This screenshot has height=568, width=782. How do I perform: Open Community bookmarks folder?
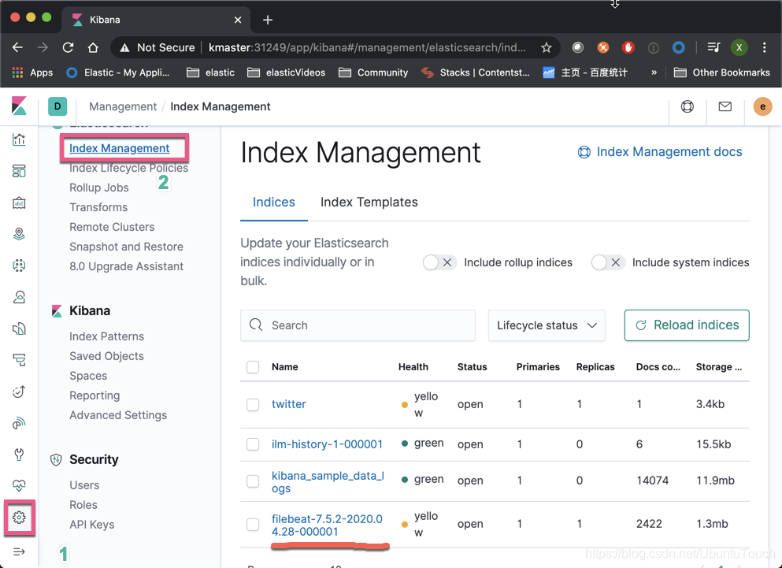click(x=373, y=72)
